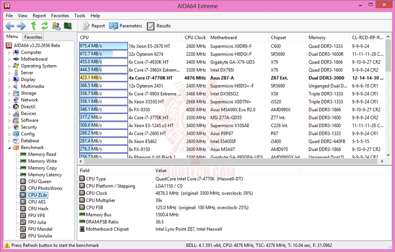Expand the Computer tree node arrow
The height and width of the screenshot is (252, 395).
(x=9, y=53)
